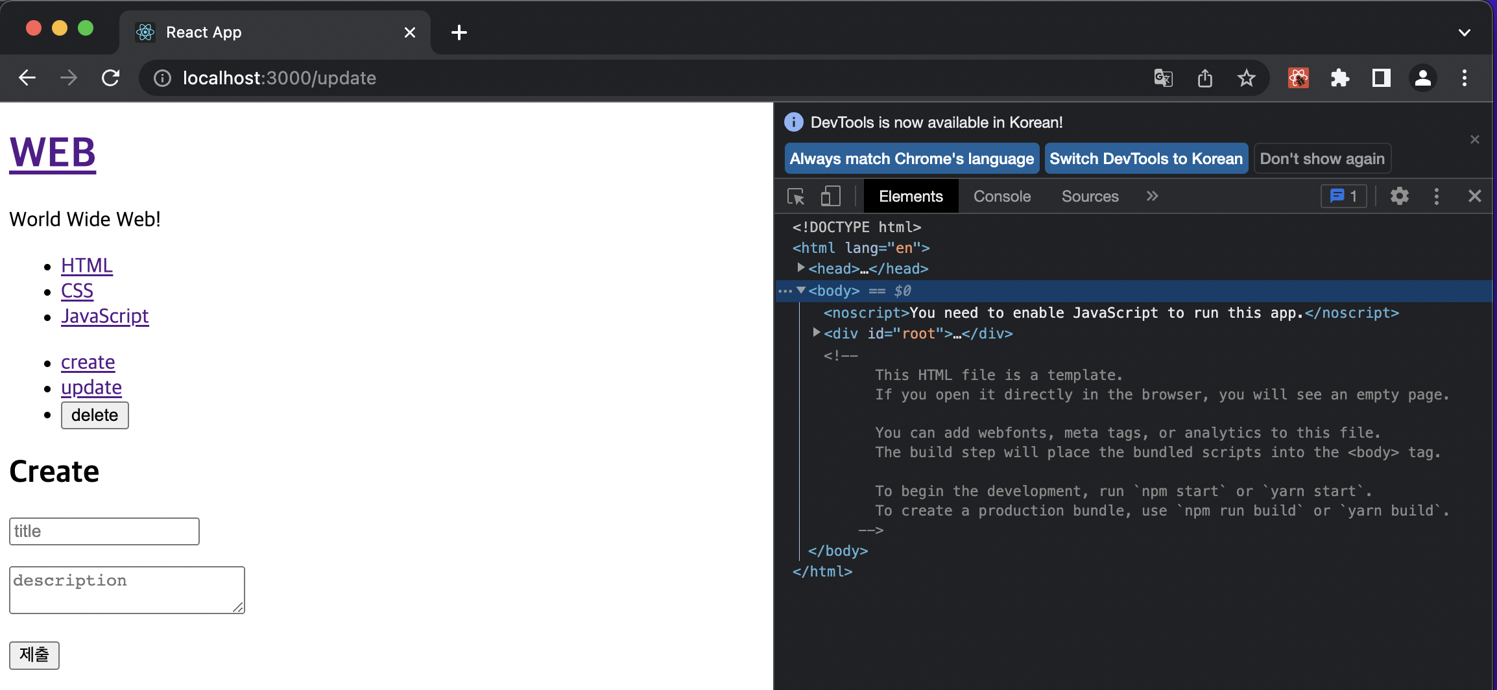Focus the description textarea
Viewport: 1497px width, 690px height.
pyautogui.click(x=127, y=590)
